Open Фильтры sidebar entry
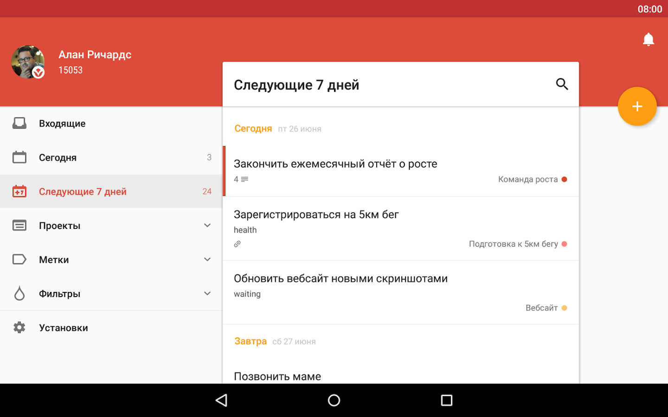Viewport: 668px width, 417px height. tap(111, 293)
